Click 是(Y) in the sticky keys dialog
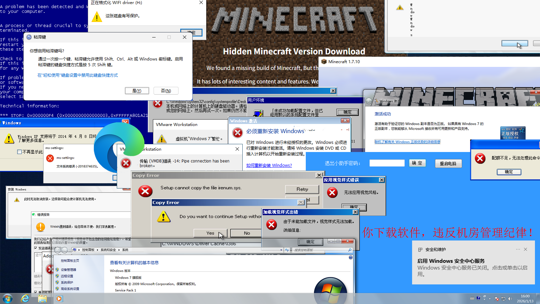The image size is (540, 304). (x=137, y=91)
